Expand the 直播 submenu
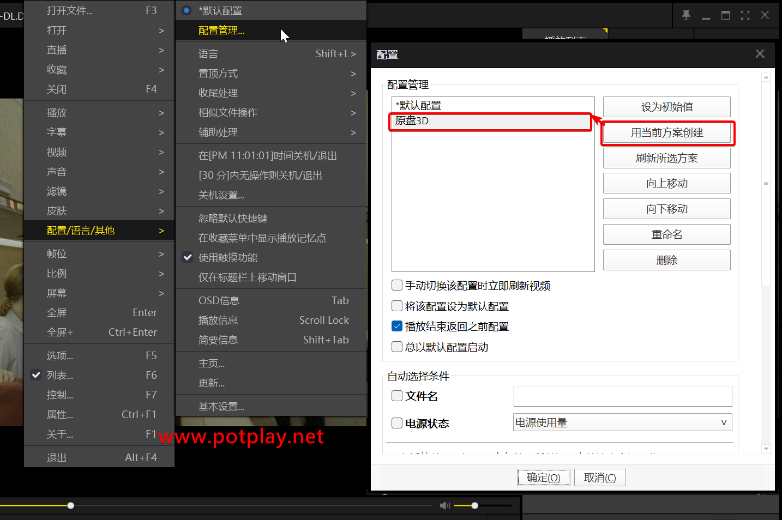This screenshot has width=782, height=520. [x=99, y=50]
